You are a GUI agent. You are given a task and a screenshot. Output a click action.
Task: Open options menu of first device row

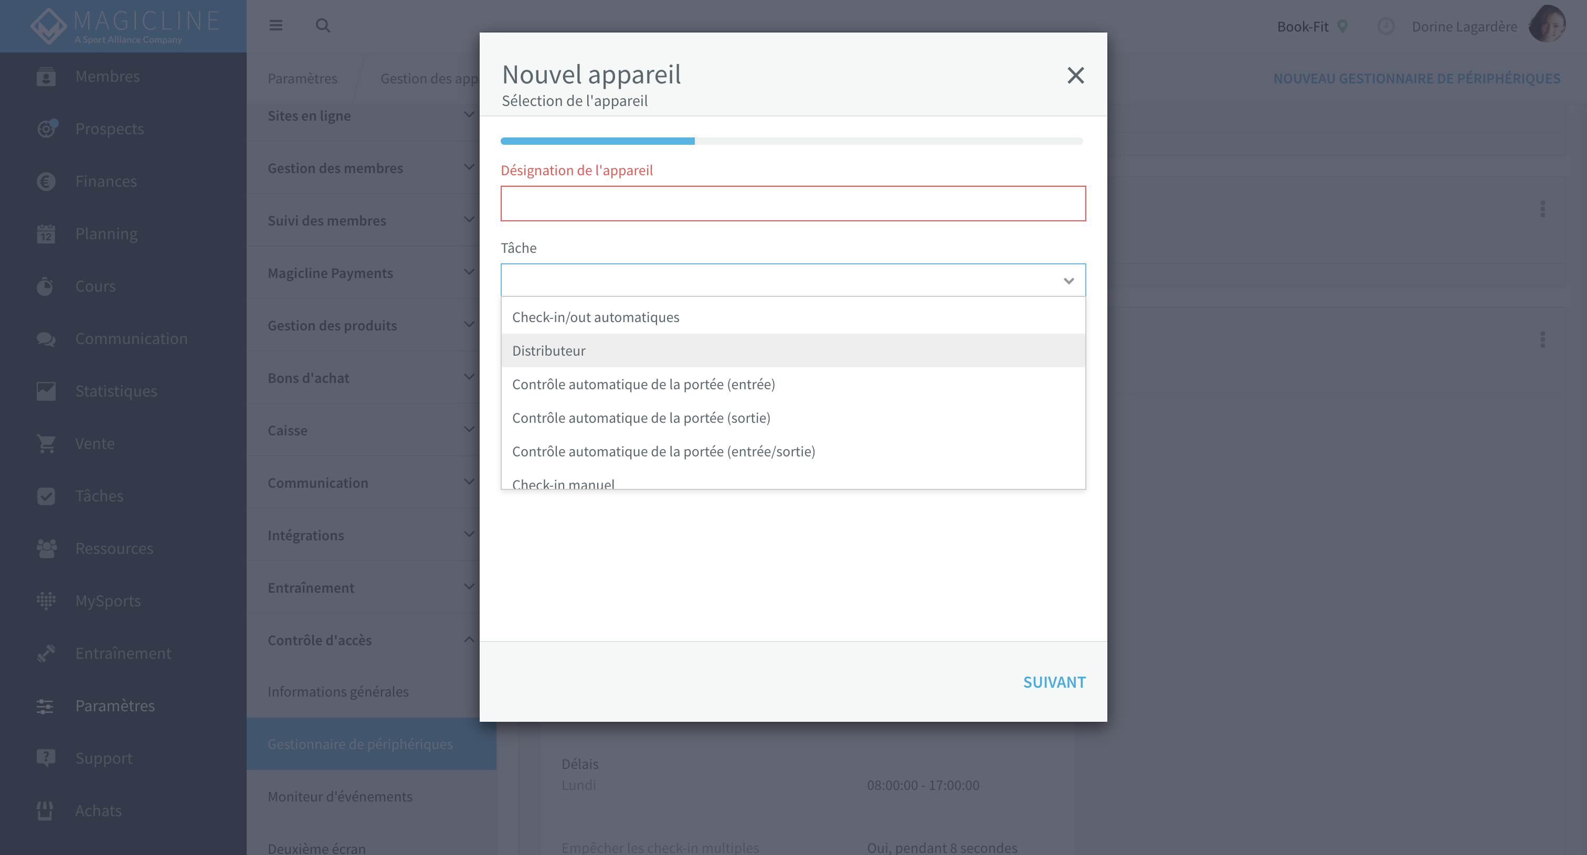click(x=1542, y=209)
